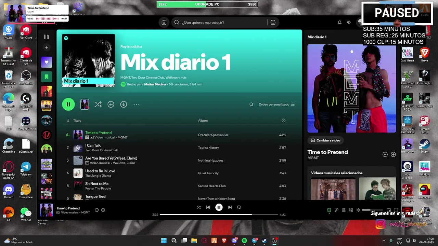Toggle the Now Playing view button
Screen dimensions: 438x246
pos(329,210)
